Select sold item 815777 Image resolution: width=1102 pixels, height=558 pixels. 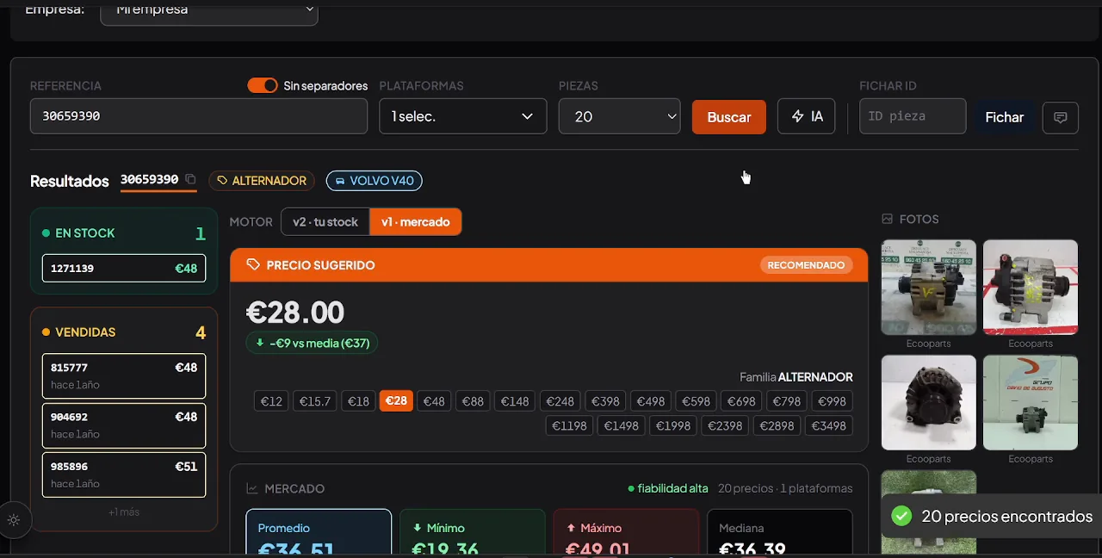pos(124,375)
